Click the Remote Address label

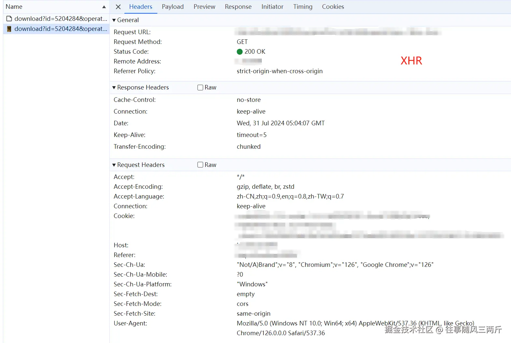click(137, 62)
